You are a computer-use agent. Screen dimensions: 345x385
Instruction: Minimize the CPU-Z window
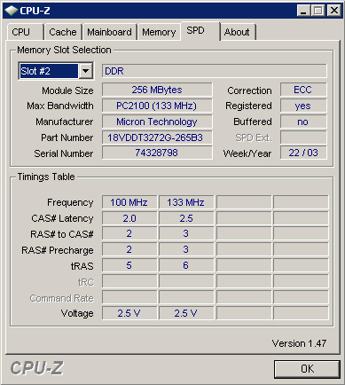click(303, 11)
